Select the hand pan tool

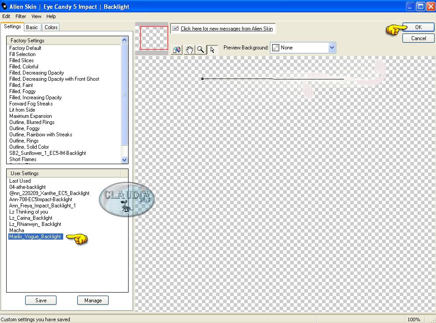coord(190,50)
